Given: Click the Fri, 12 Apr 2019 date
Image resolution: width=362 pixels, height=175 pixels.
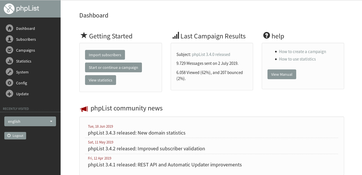Looking at the screenshot, I should pos(100,158).
